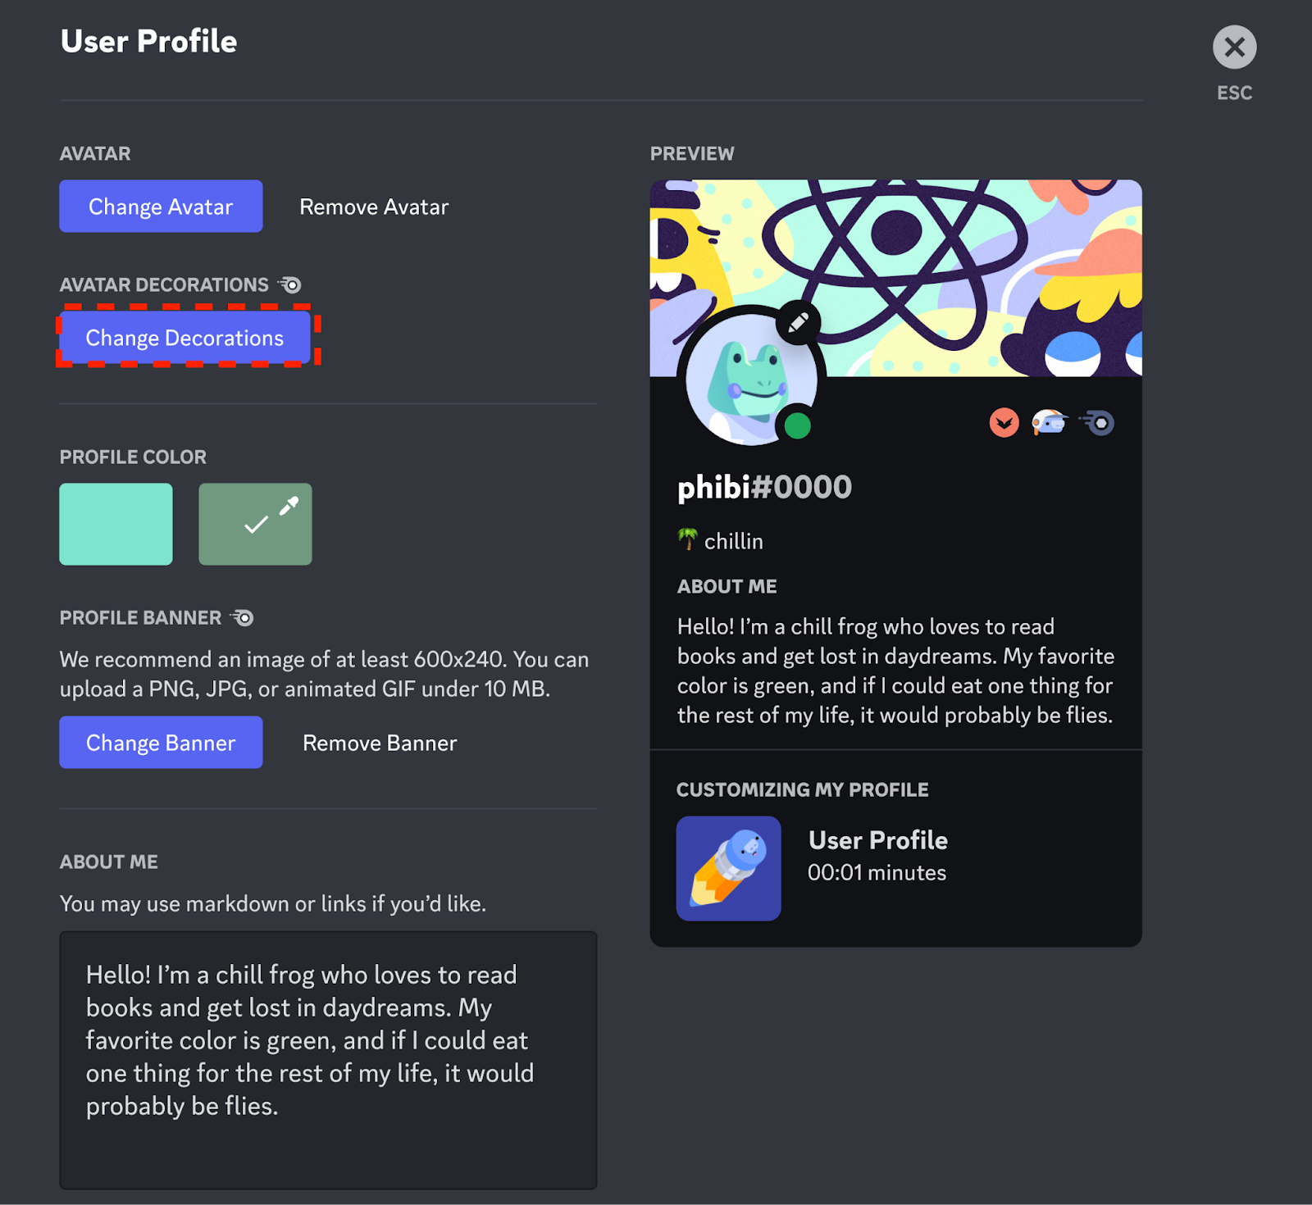The width and height of the screenshot is (1312, 1205).
Task: Click the pencil edit icon on avatar
Action: coord(798,323)
